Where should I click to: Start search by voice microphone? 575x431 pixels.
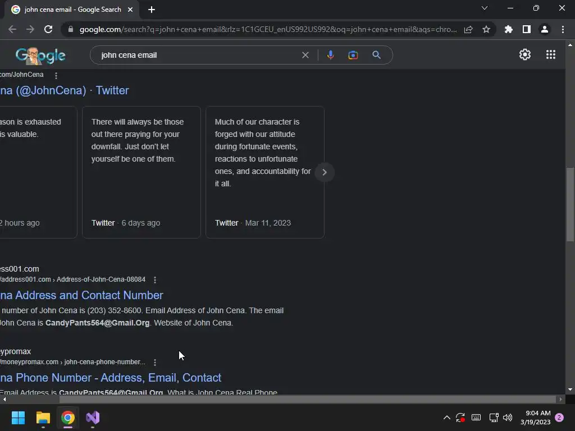click(330, 55)
